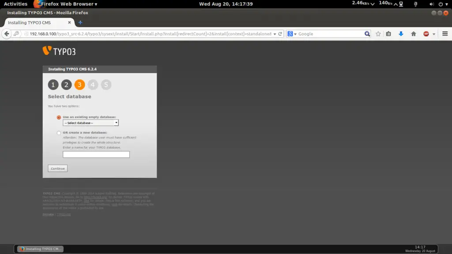Open the power menu icon in the top bar
The height and width of the screenshot is (254, 452).
tap(441, 4)
